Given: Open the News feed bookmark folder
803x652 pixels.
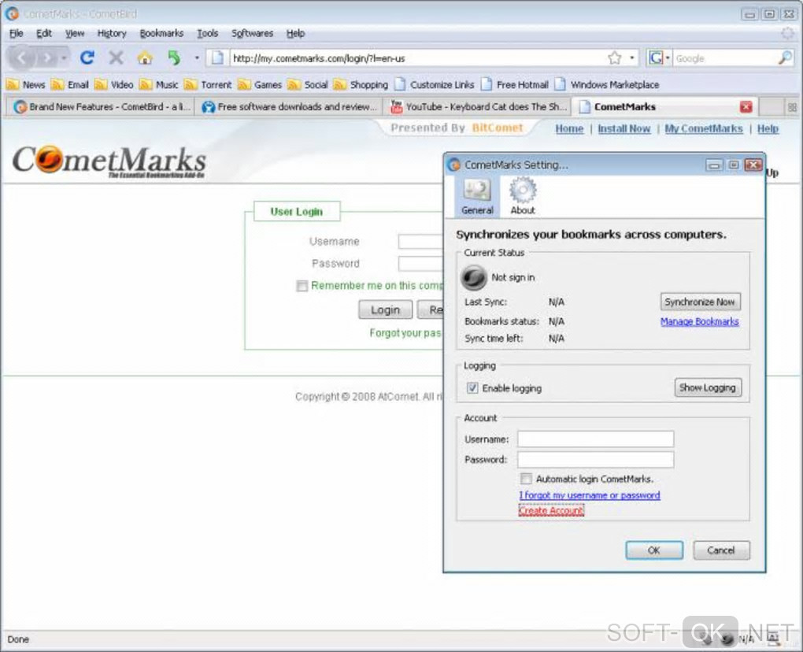Looking at the screenshot, I should (x=26, y=84).
